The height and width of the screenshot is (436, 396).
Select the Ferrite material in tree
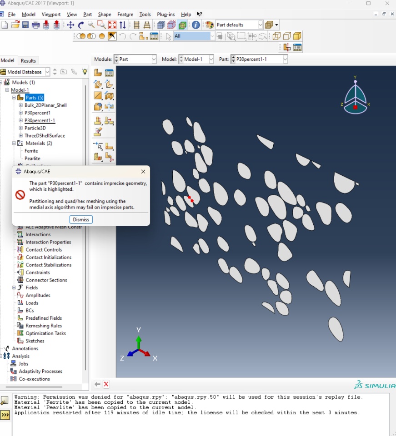[31, 151]
